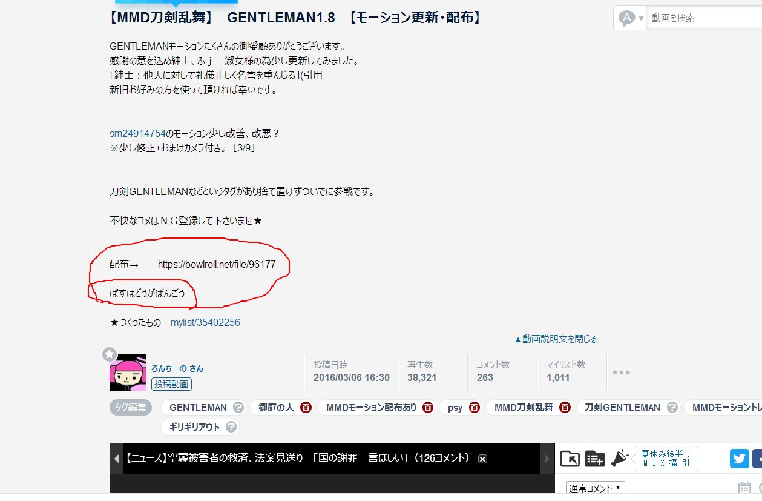The width and height of the screenshot is (762, 501).
Task: Open the calendar icon near the comment bar
Action: coord(744,486)
